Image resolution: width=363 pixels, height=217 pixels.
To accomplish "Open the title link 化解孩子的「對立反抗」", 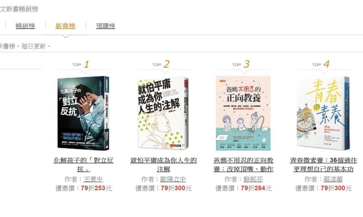I will pos(84,165).
